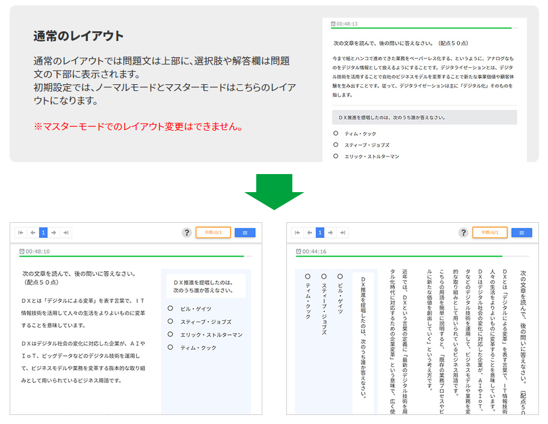Viewport: 548px width, 424px height.
Task: Click gray question box in 00:48:13 panel
Action: pyautogui.click(x=425, y=117)
